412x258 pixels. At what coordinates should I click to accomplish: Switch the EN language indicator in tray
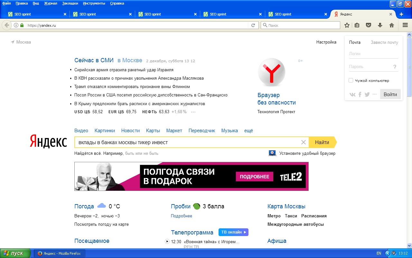click(379, 253)
